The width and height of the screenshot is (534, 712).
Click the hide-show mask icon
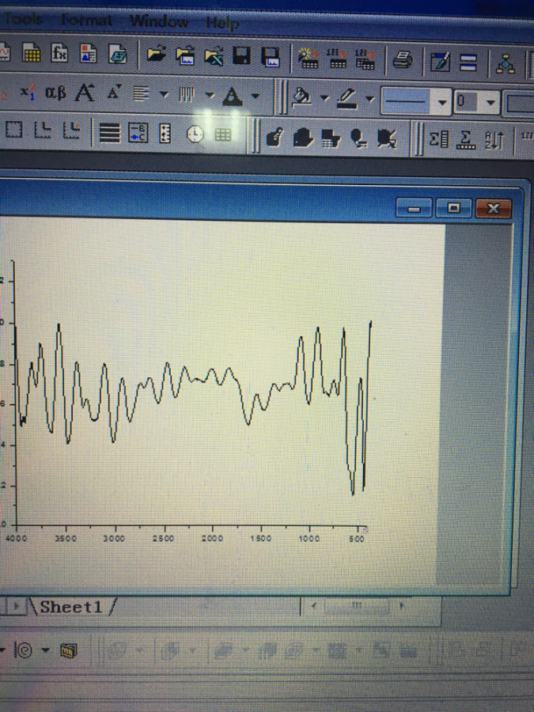click(303, 138)
